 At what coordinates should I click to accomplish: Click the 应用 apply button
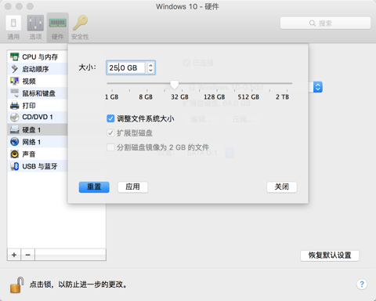click(x=132, y=187)
